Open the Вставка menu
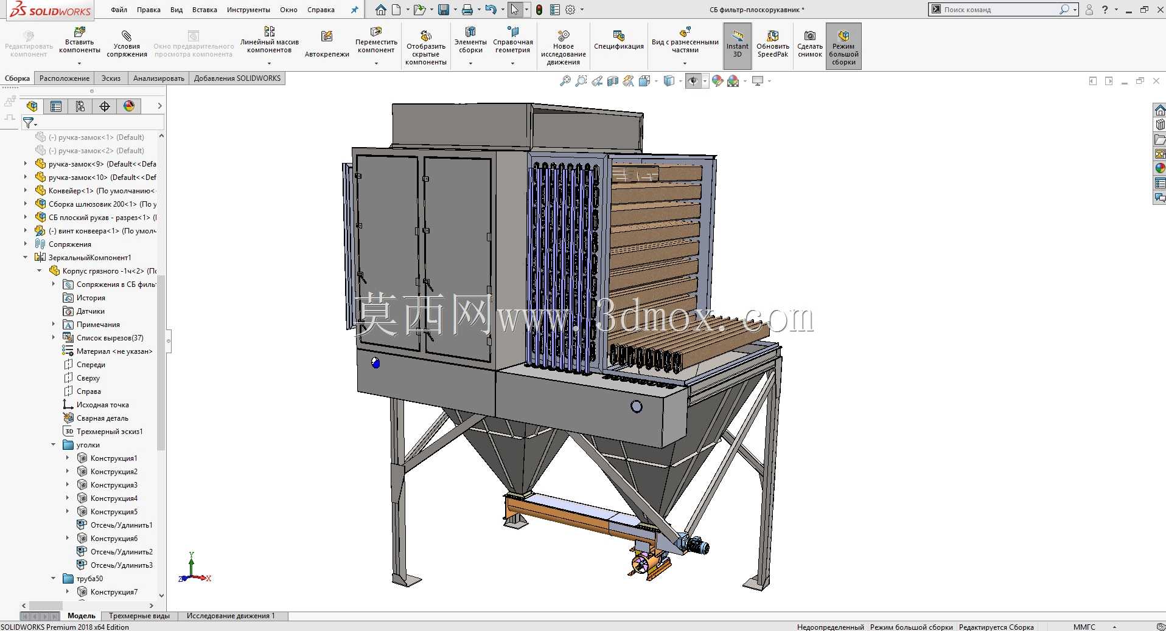This screenshot has width=1166, height=631. (204, 10)
